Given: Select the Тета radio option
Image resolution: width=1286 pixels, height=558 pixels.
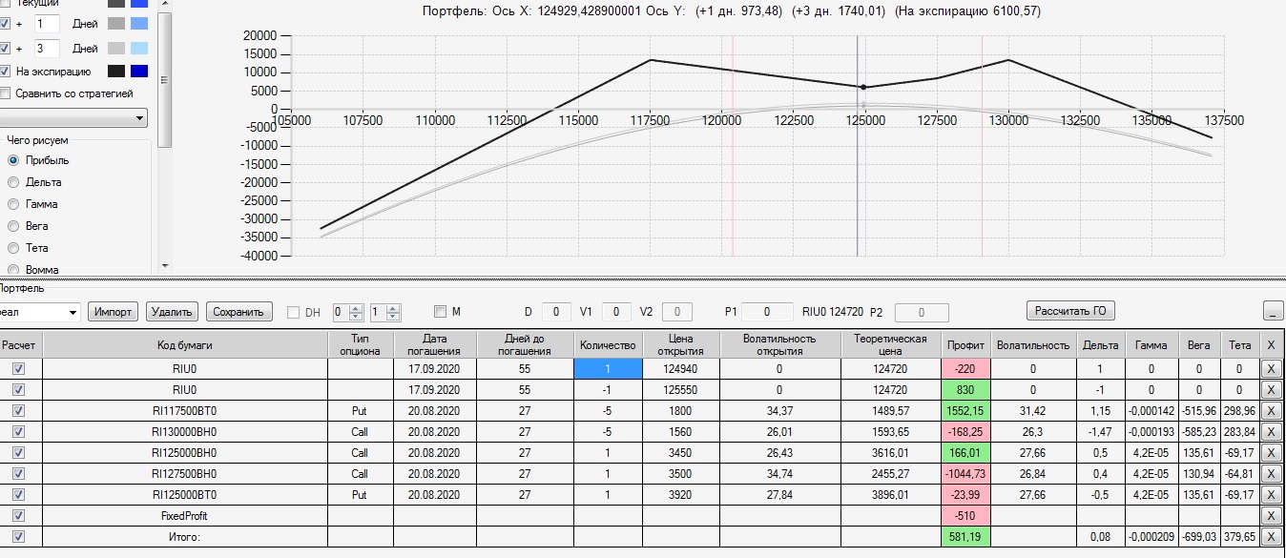Looking at the screenshot, I should (13, 248).
